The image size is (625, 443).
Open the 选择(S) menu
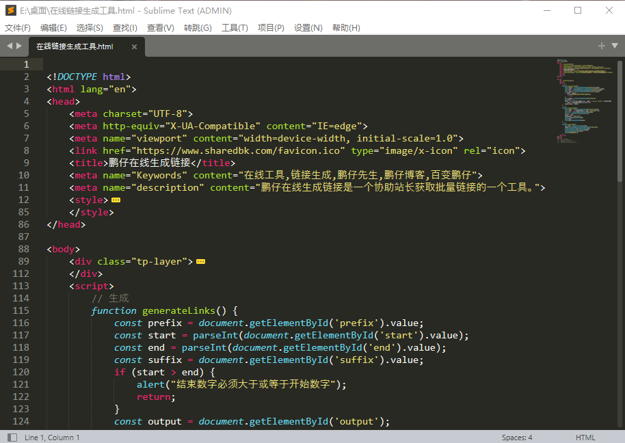tap(90, 28)
